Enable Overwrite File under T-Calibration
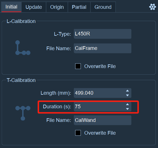158x148 pixels. (x=78, y=133)
